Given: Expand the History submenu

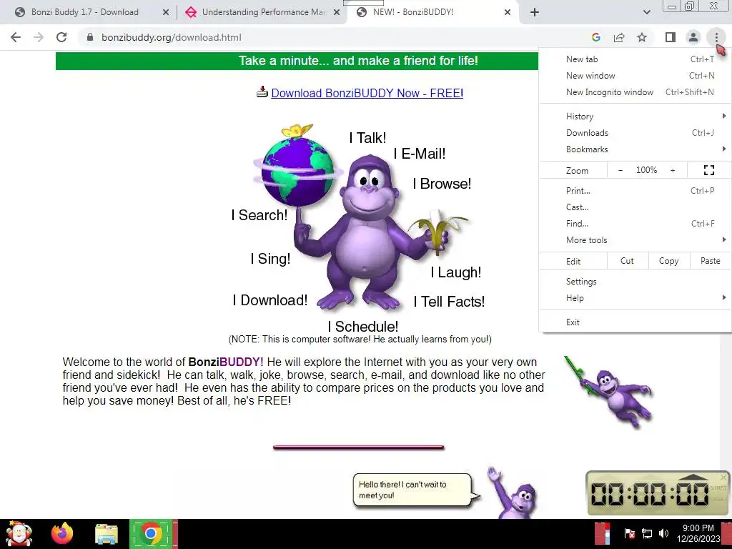Looking at the screenshot, I should tap(635, 117).
